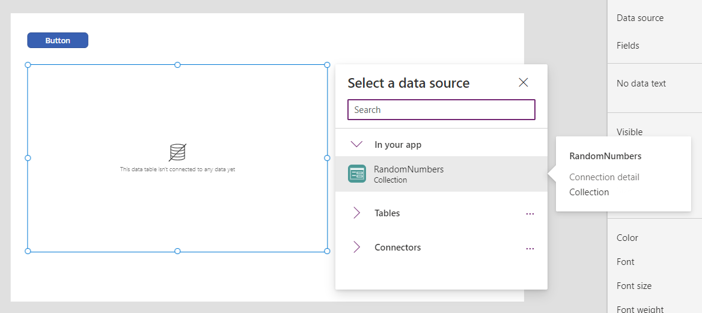Collapse the In your app section chevron
This screenshot has height=313, width=702.
(x=356, y=144)
